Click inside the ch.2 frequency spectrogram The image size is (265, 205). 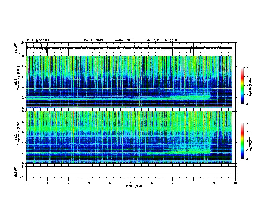(129, 137)
